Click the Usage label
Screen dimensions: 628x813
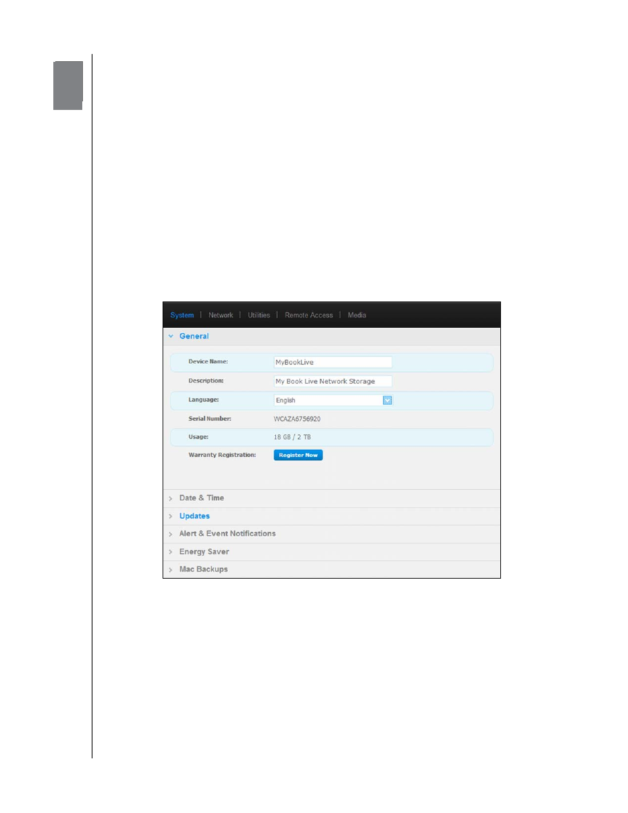pos(198,437)
